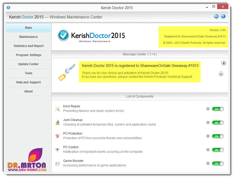Screen dimensions: 234x178
Task: Open Error Repair settings gear
Action: pyautogui.click(x=208, y=109)
